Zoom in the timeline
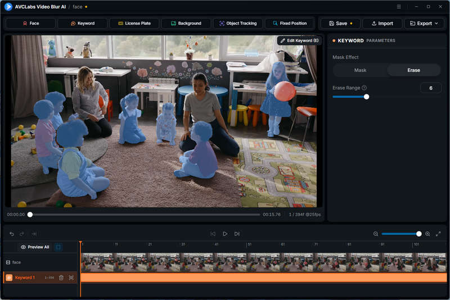Screen dimensions: 450x300 pyautogui.click(x=427, y=234)
